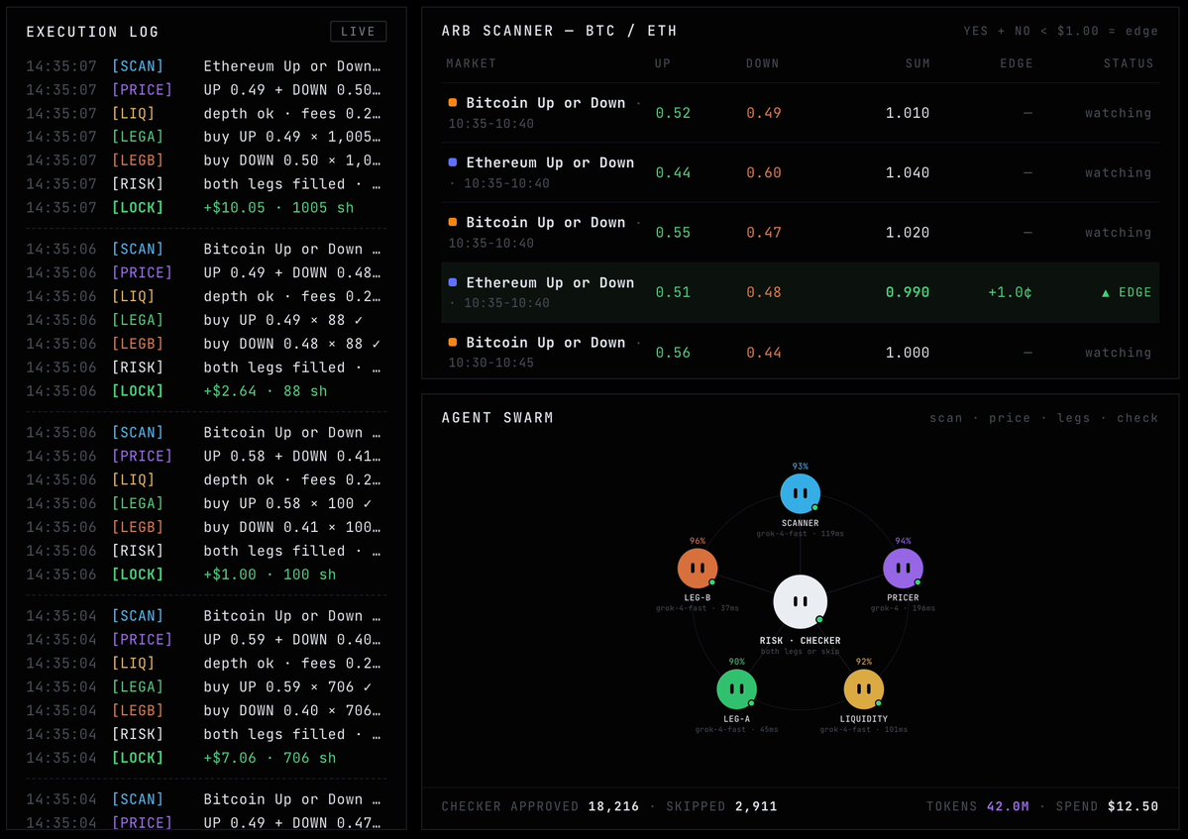Click the +$10.05 LOCK log entry
This screenshot has width=1188, height=839.
(205, 207)
